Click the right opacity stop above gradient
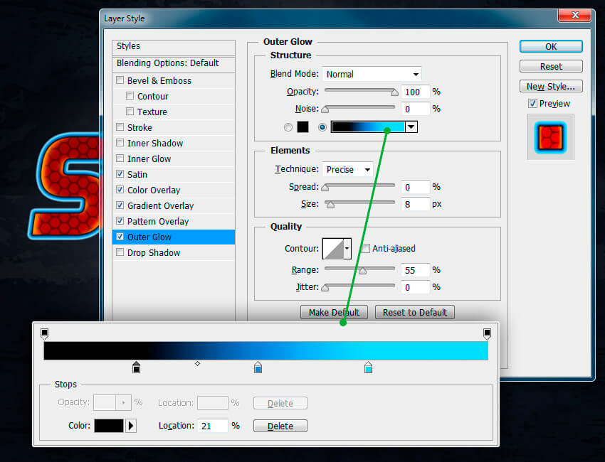This screenshot has height=462, width=605. (x=487, y=333)
